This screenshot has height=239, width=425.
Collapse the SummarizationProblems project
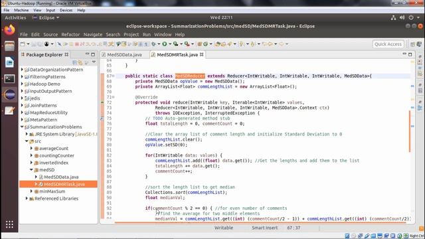tap(22, 127)
